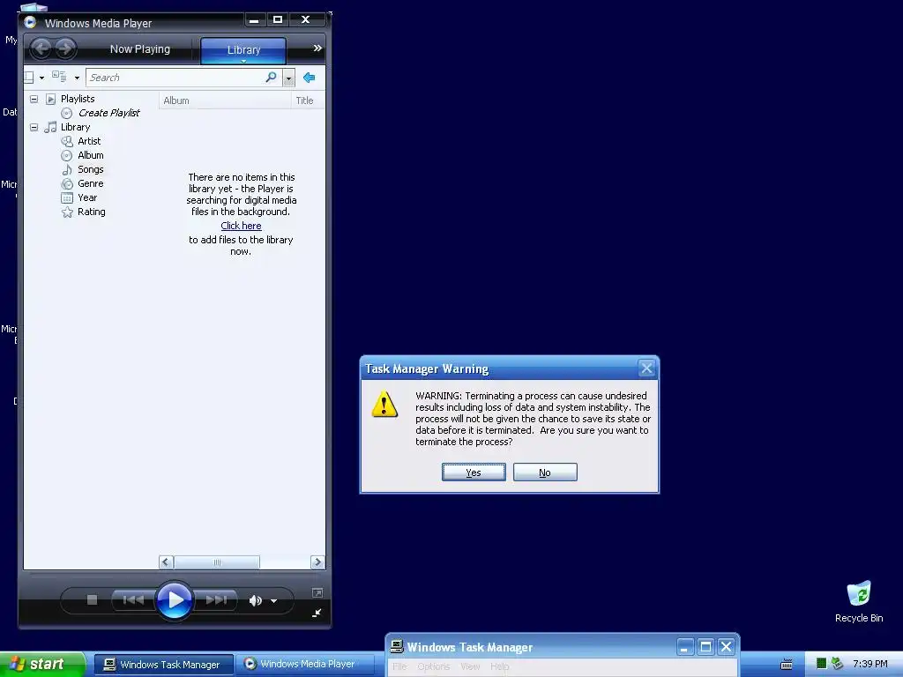
Task: Confirm with Yes in warning dialog
Action: click(474, 472)
